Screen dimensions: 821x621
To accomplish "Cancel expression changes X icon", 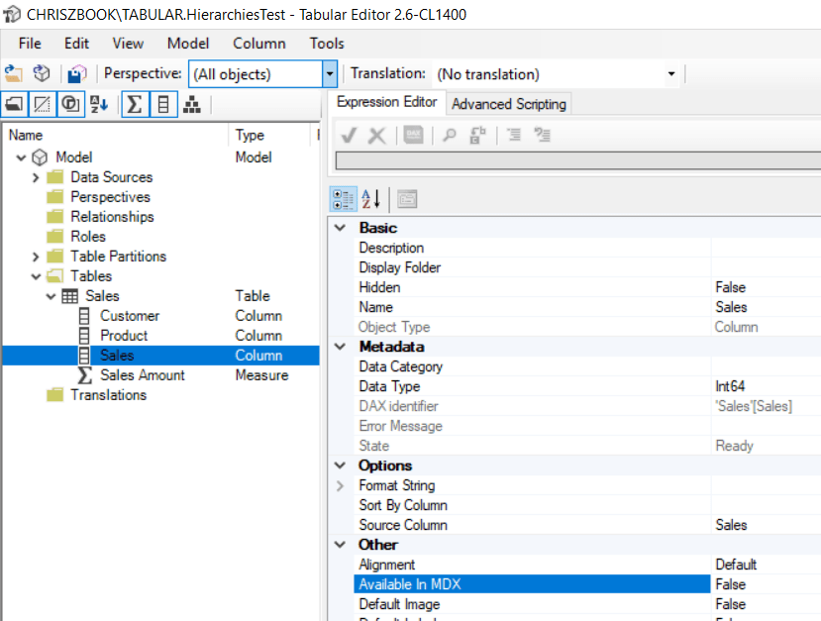I will tap(377, 135).
